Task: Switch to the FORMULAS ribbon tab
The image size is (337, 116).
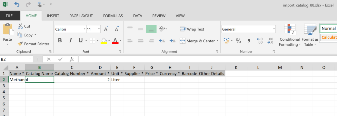Action: 113,16
